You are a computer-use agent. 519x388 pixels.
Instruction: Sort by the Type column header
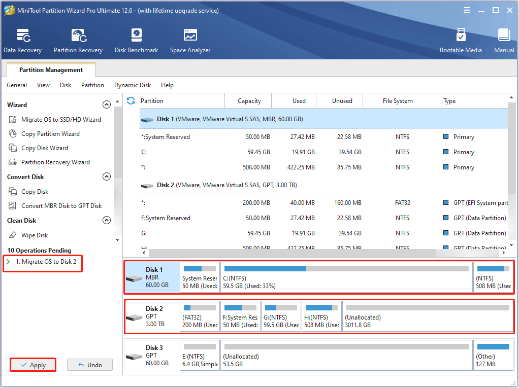coord(475,101)
